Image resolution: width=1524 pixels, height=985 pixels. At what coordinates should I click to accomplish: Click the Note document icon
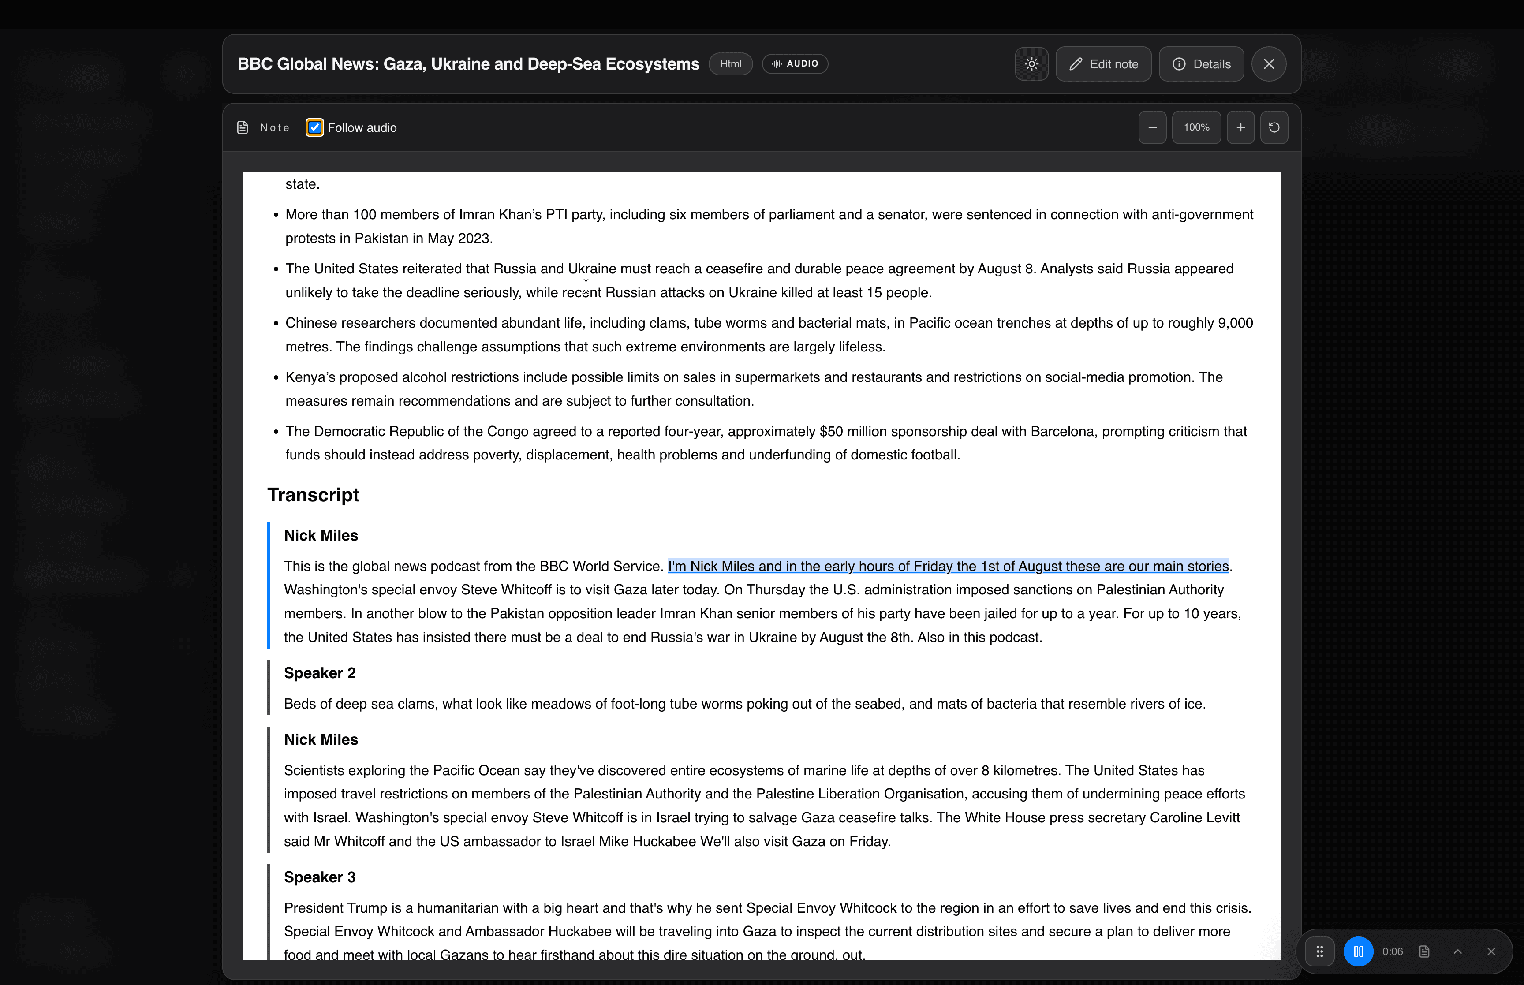243,127
